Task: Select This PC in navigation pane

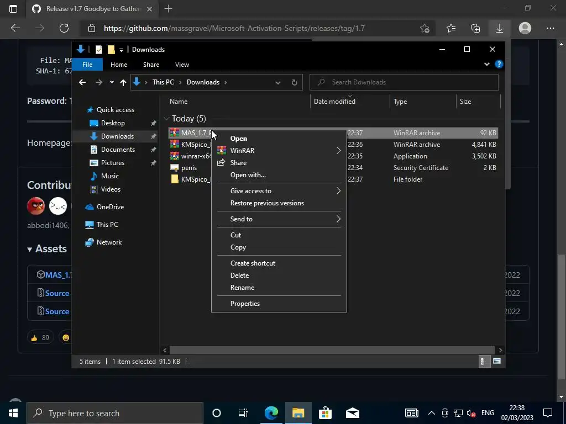Action: pos(107,224)
